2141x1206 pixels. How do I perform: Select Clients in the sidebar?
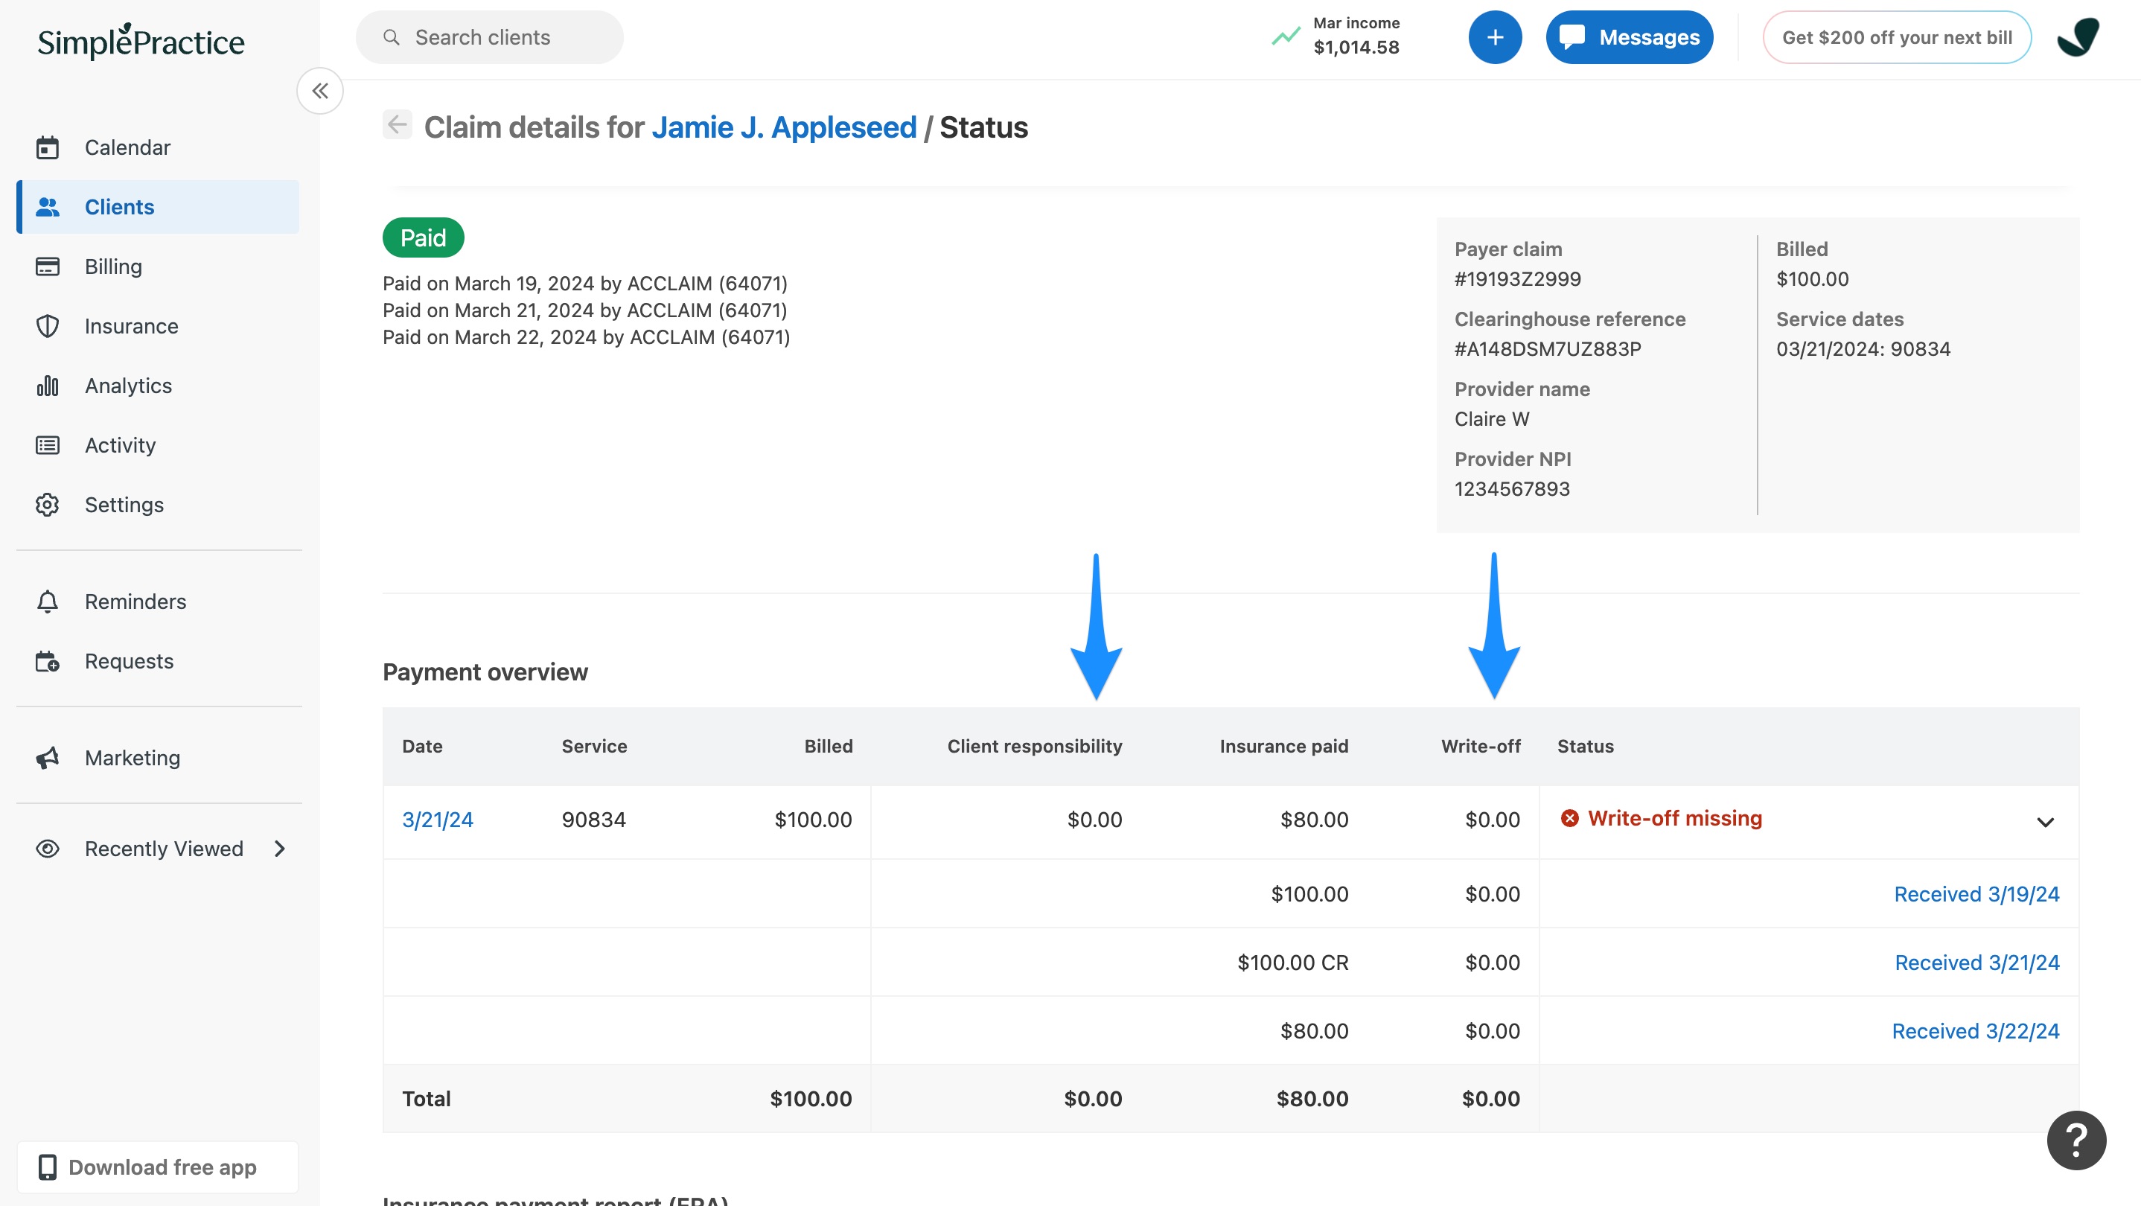point(158,207)
